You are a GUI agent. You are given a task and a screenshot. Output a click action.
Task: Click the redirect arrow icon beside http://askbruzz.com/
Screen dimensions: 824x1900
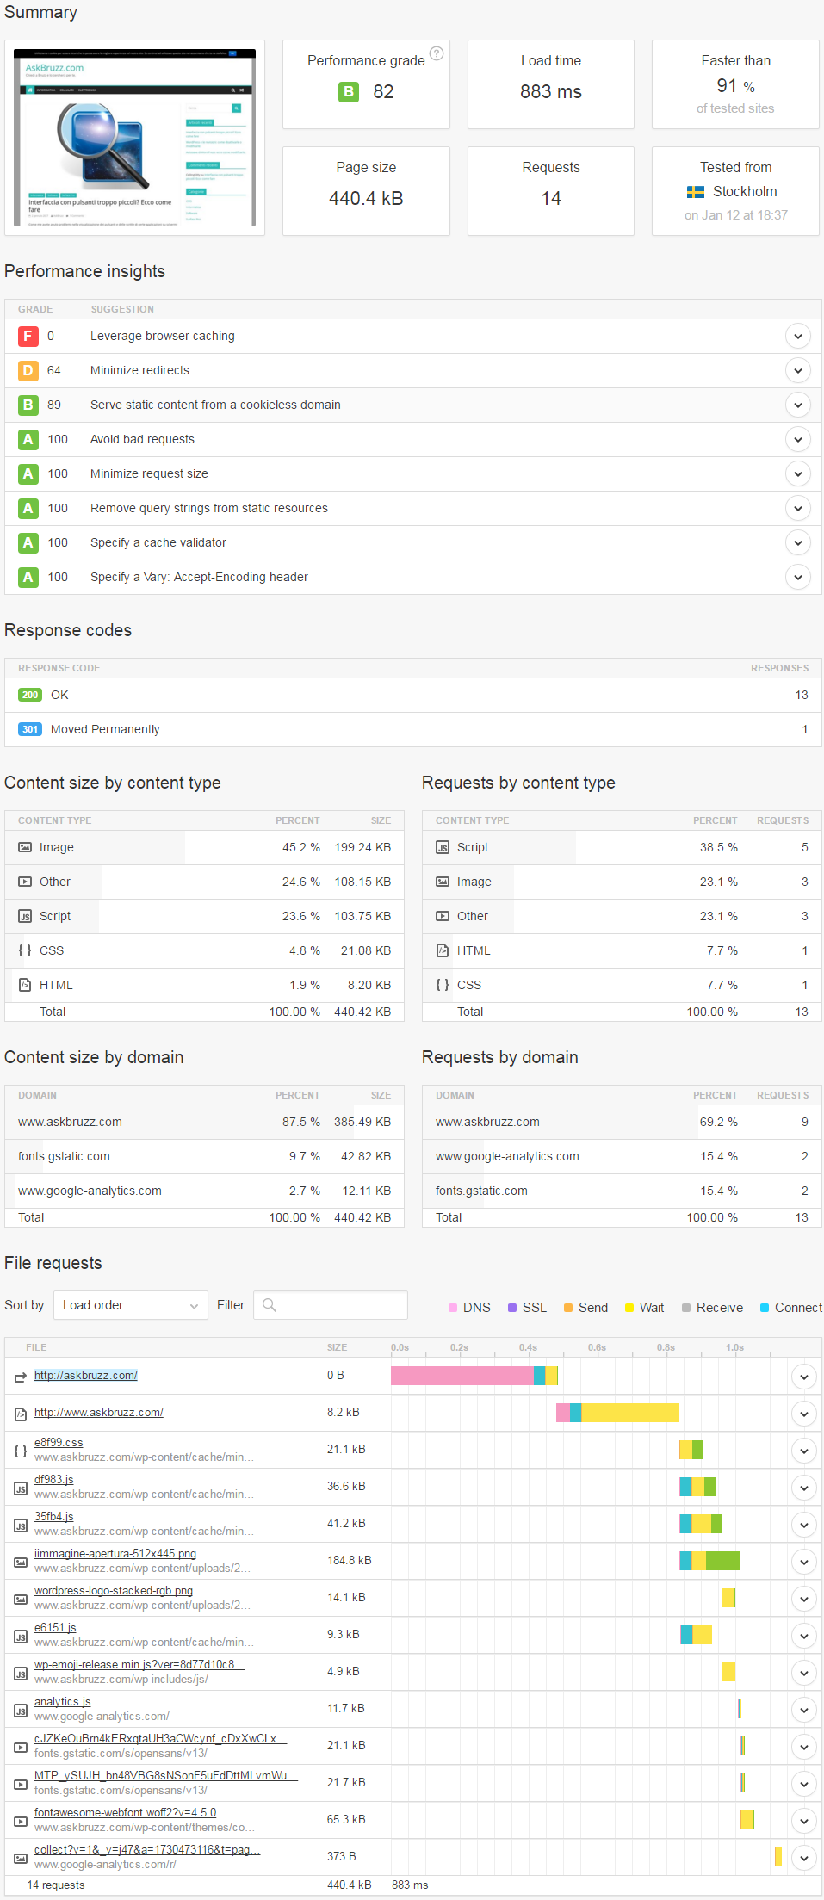[x=21, y=1377]
